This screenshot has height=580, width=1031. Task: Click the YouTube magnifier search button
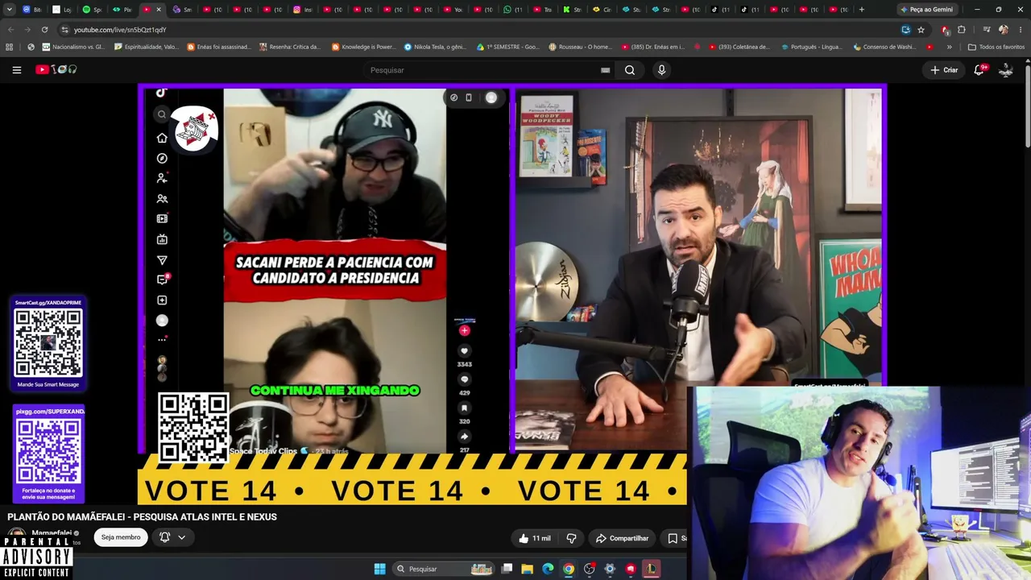click(x=630, y=70)
